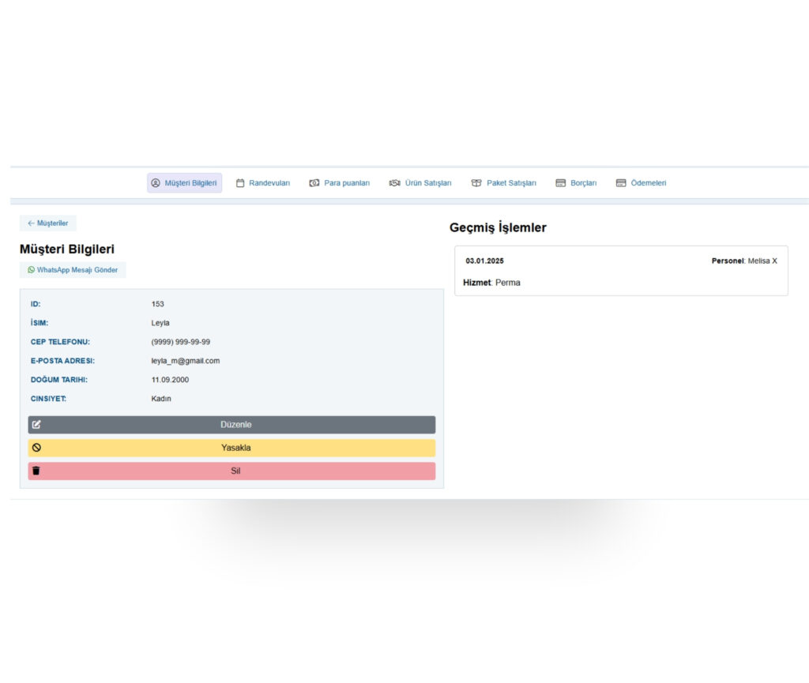Click the WhatsApp logo icon
Image resolution: width=809 pixels, height=683 pixels.
(32, 270)
